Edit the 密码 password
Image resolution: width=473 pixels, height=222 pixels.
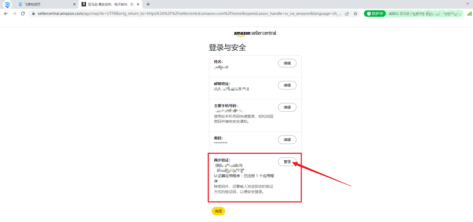(287, 140)
